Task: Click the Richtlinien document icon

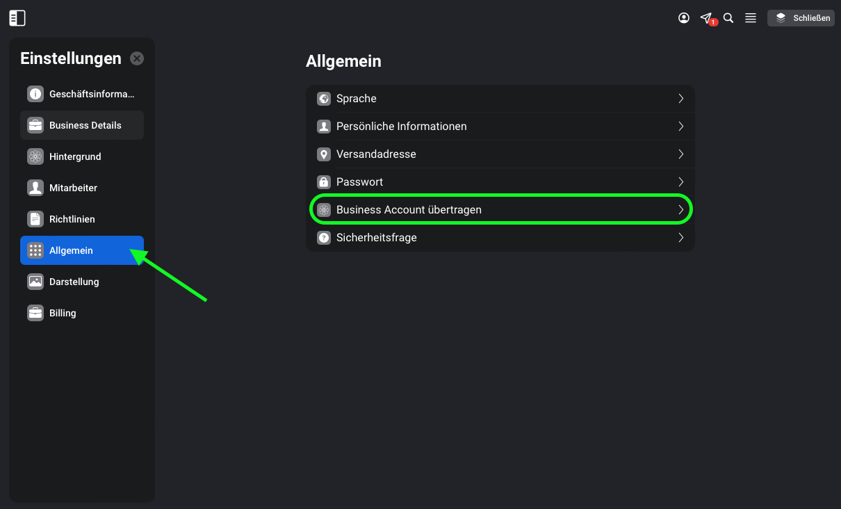Action: pos(35,219)
